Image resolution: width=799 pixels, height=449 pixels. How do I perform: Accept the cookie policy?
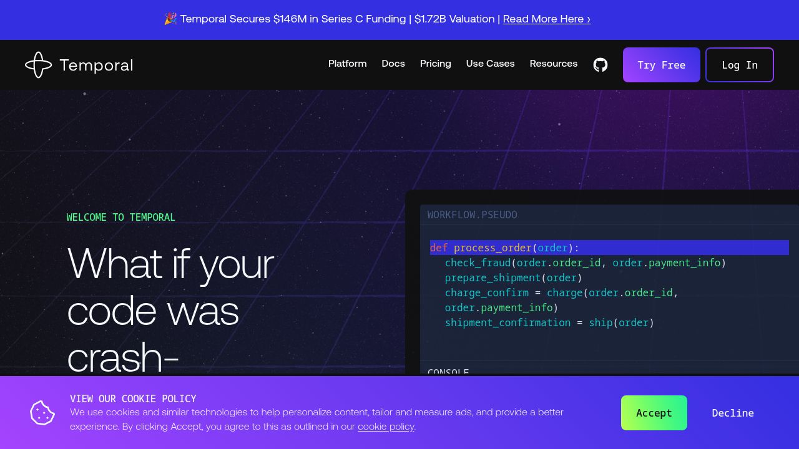654,413
